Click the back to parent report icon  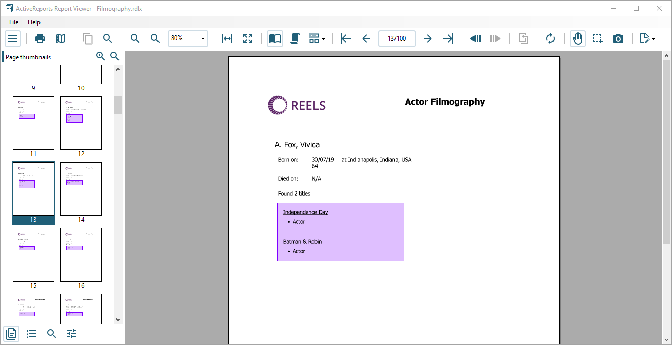tap(523, 39)
